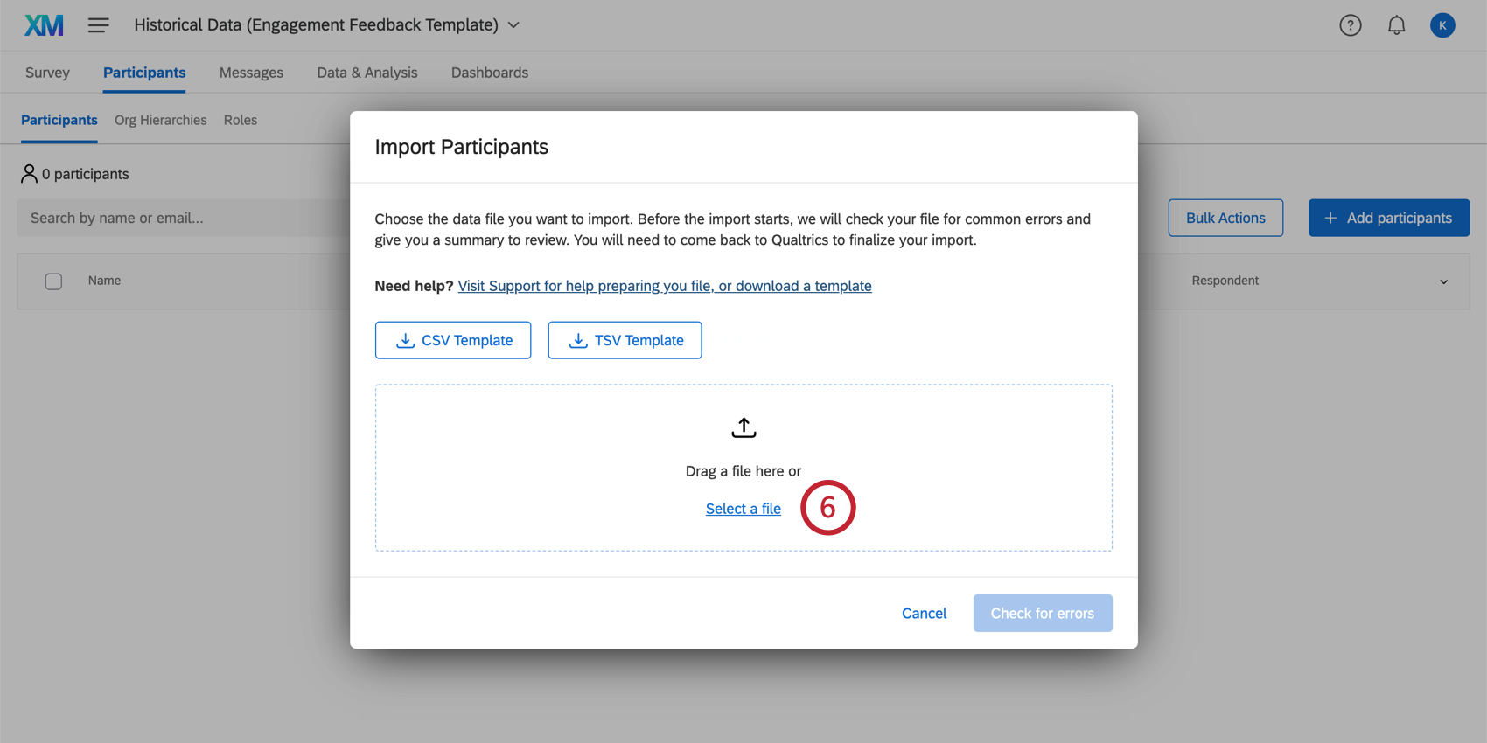Open the hamburger navigation menu
This screenshot has width=1487, height=743.
coord(99,25)
